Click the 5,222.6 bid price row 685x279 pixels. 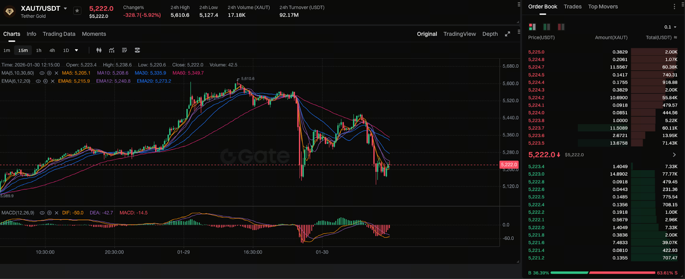point(603,189)
